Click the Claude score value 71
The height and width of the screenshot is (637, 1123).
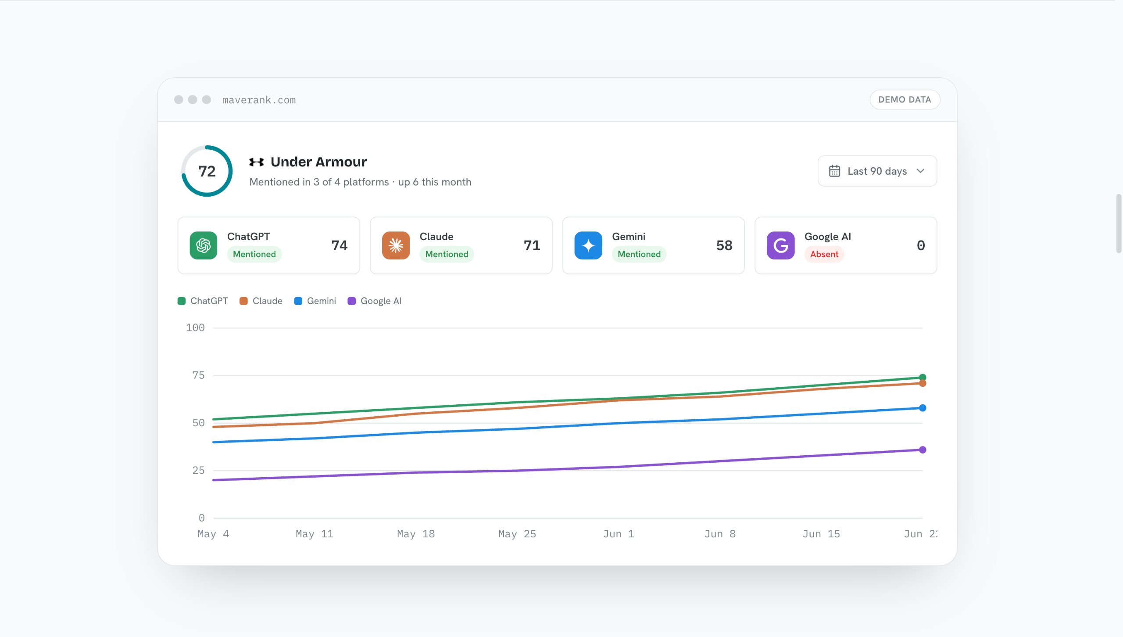coord(532,245)
